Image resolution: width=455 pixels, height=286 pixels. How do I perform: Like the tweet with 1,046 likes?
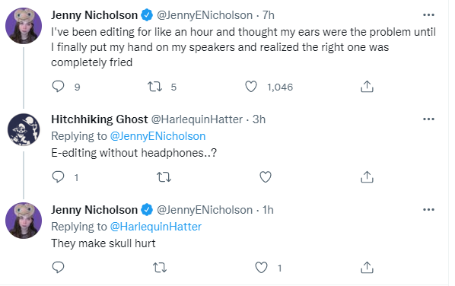tap(251, 87)
